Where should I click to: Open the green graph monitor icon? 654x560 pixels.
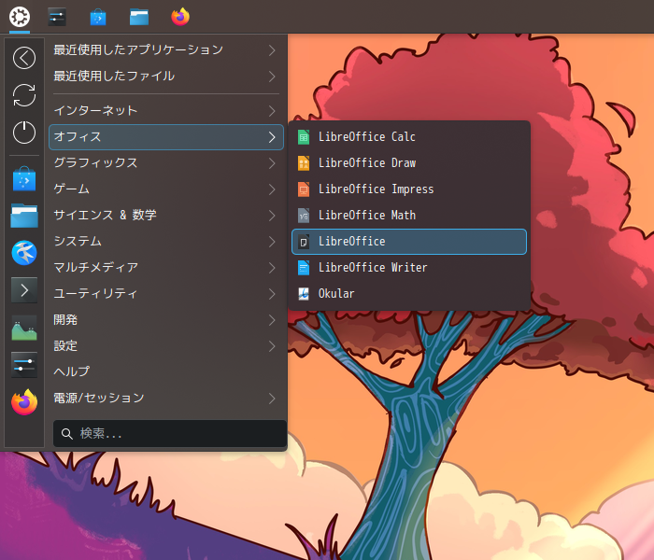click(x=24, y=328)
